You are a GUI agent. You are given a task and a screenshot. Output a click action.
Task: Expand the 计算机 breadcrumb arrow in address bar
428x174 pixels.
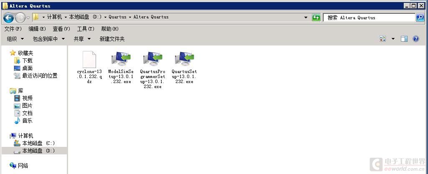[x=66, y=17]
